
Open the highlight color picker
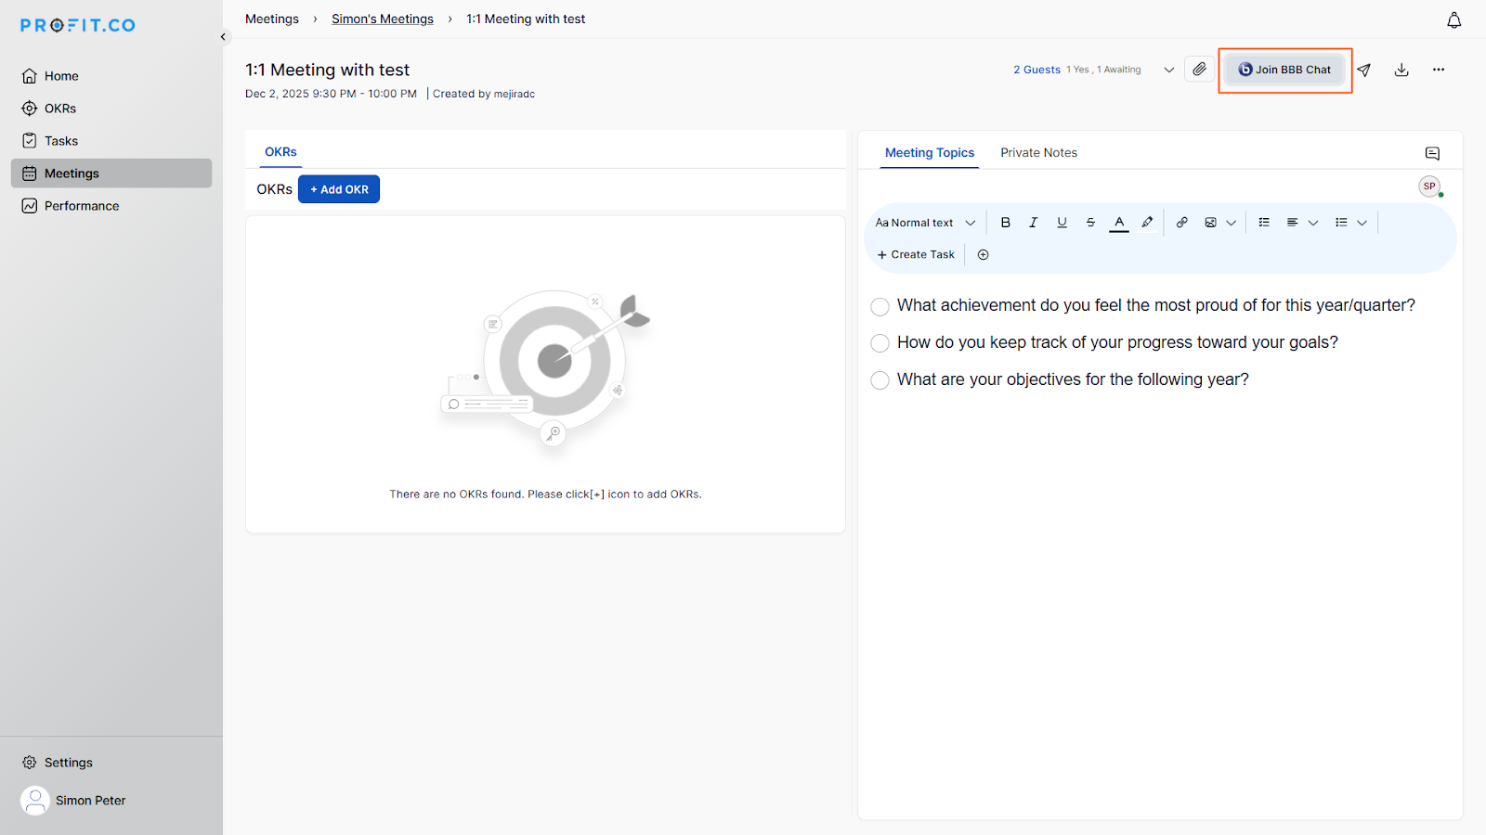pos(1147,223)
